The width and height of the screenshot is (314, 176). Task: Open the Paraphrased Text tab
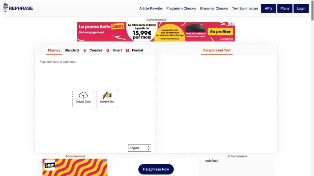point(217,50)
